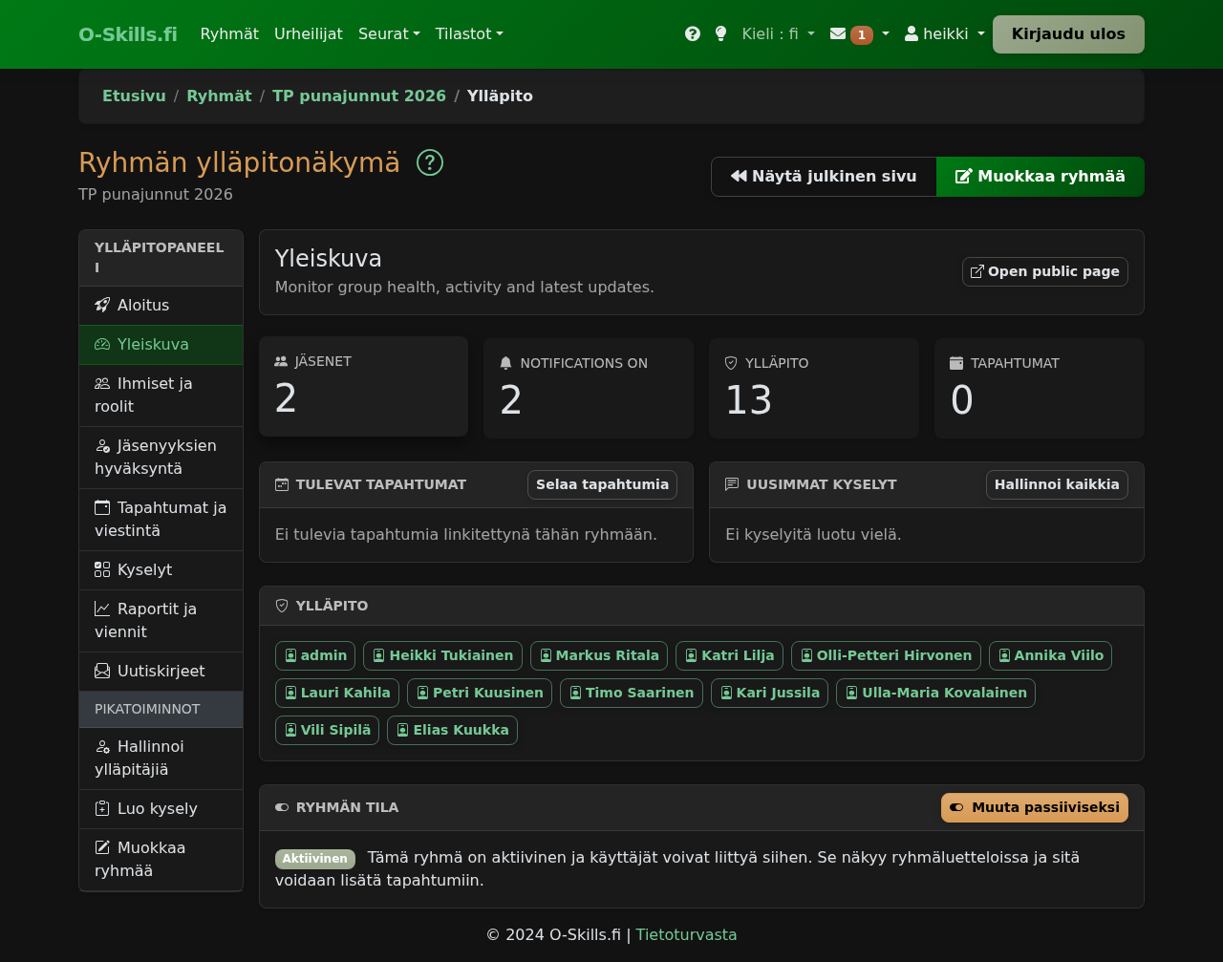Click the help icon beside Ryhmän ylläpitonäkymä heading
This screenshot has height=962, width=1223.
click(428, 162)
